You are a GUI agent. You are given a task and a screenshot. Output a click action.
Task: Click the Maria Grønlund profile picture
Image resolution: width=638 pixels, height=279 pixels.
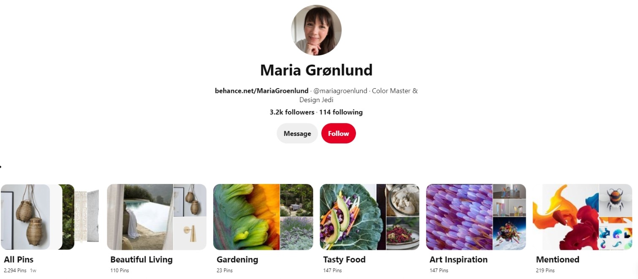pos(316,30)
